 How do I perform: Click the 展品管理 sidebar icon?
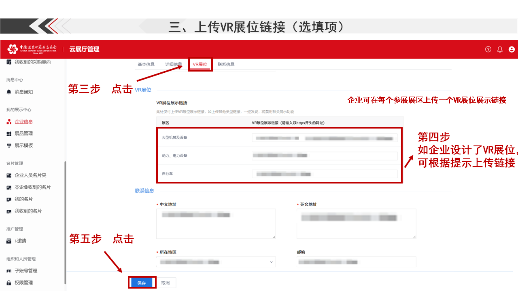[x=8, y=133]
